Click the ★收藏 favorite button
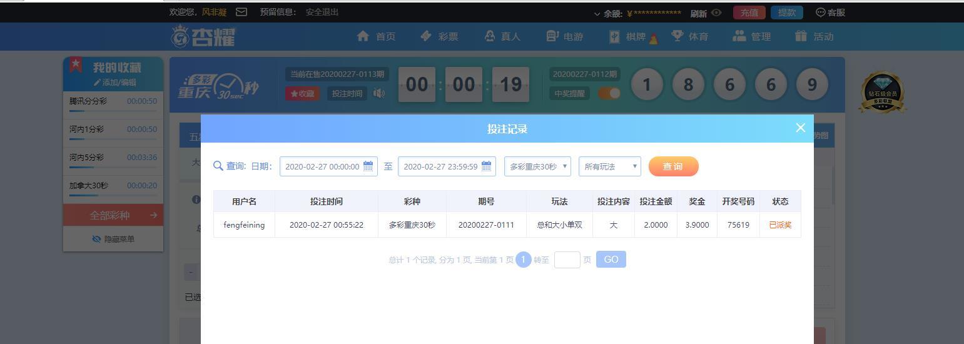The image size is (964, 344). (x=303, y=93)
